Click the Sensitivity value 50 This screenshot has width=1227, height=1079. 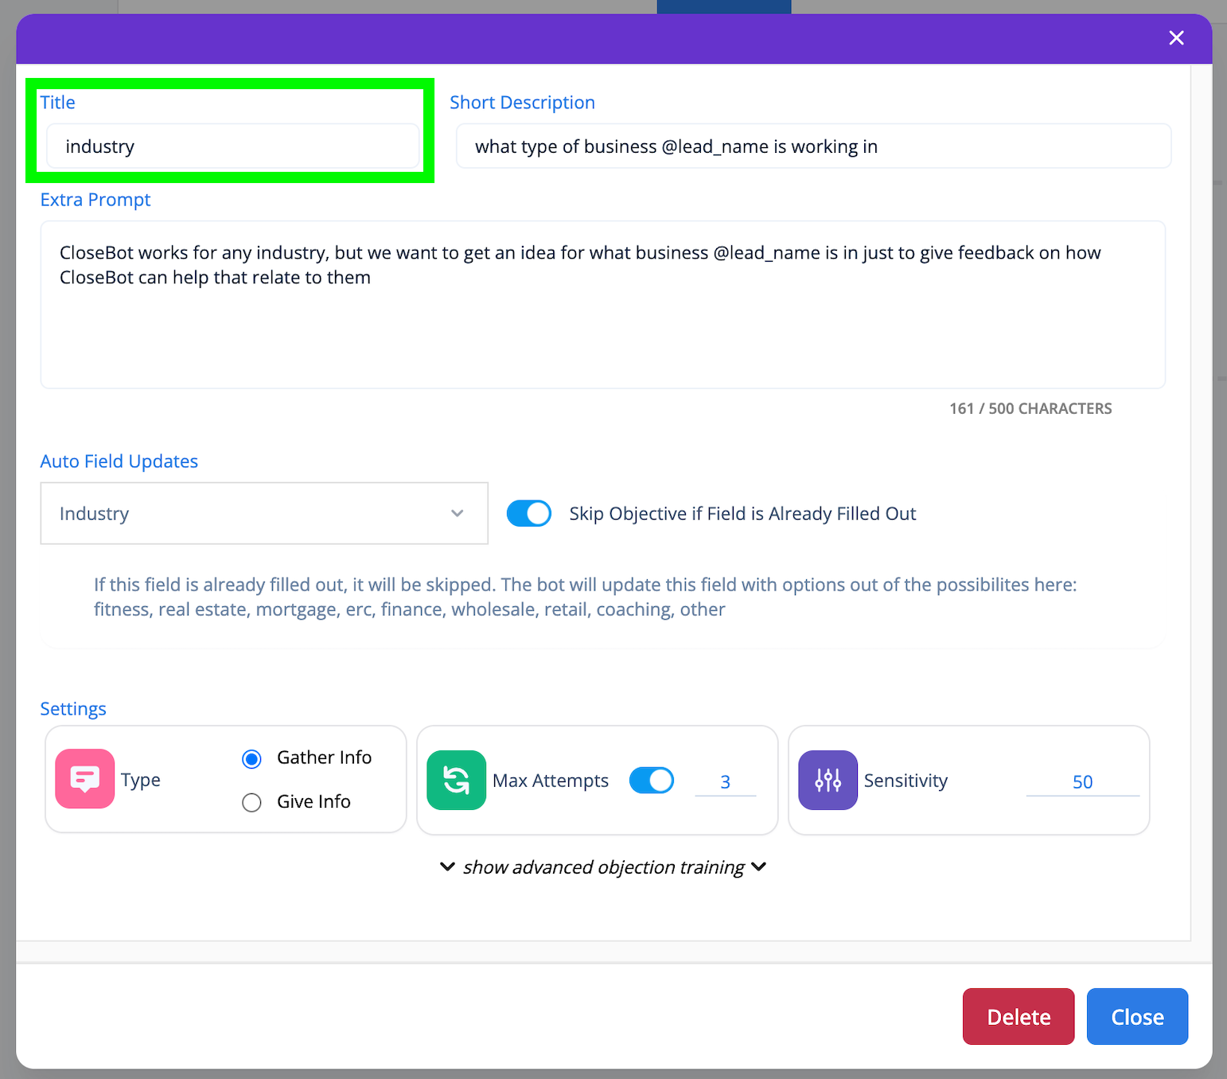click(1082, 782)
